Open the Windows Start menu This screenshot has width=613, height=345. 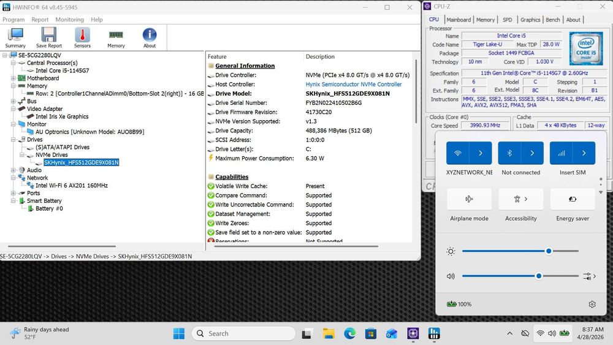pos(178,333)
